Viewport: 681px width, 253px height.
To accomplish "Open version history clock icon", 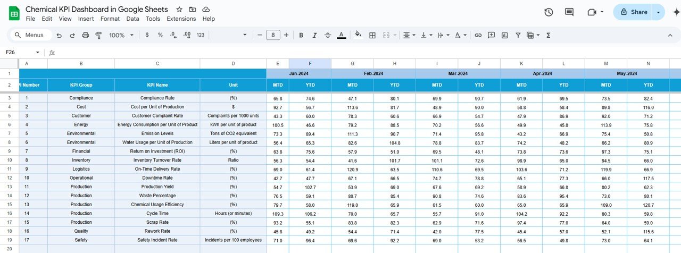I will [x=549, y=12].
